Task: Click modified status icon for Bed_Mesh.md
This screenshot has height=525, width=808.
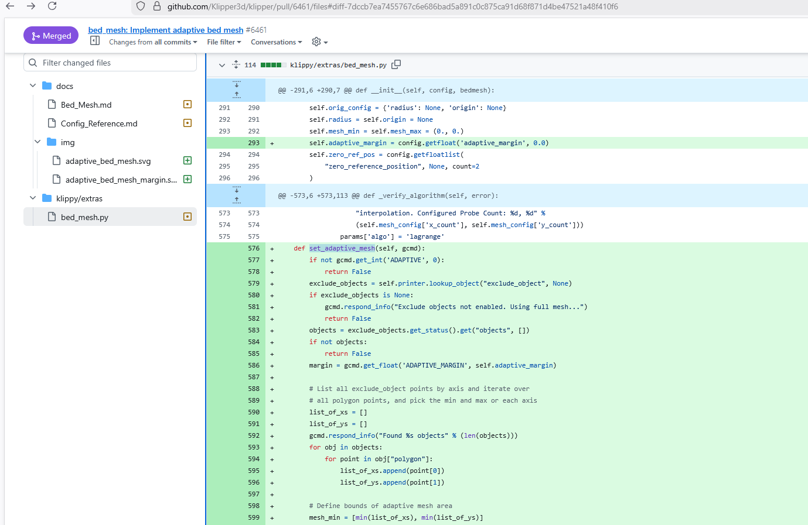Action: point(187,105)
